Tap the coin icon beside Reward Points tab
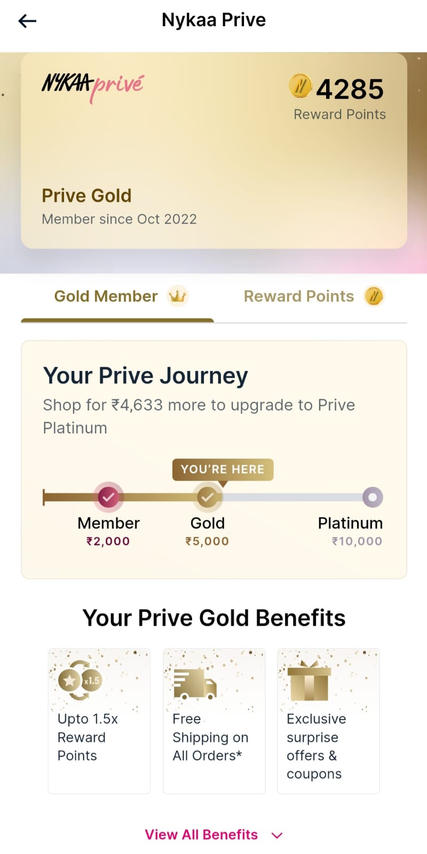This screenshot has height=854, width=427. coord(374,296)
